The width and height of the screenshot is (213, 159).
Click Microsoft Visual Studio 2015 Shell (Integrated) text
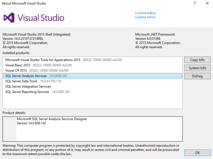pos(36,34)
